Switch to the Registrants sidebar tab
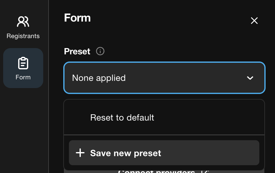This screenshot has height=173, width=275. click(23, 27)
